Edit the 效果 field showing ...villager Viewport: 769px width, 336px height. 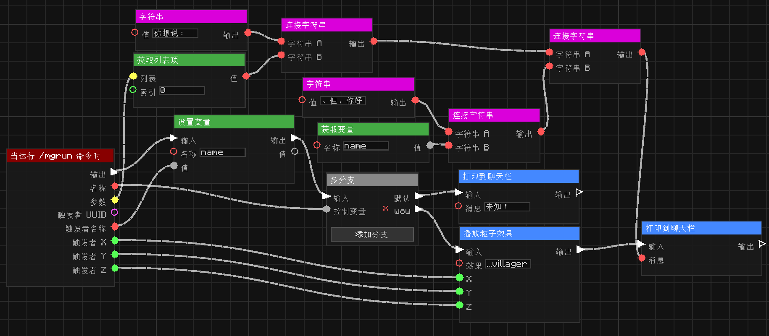508,264
